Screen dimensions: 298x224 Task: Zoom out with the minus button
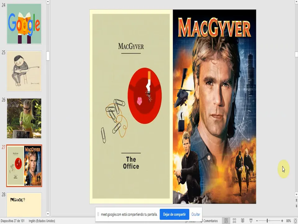point(257,221)
